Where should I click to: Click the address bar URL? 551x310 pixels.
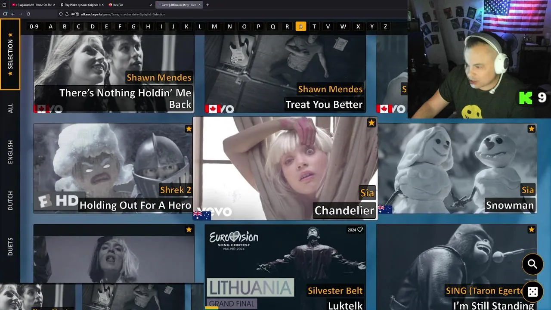123,14
